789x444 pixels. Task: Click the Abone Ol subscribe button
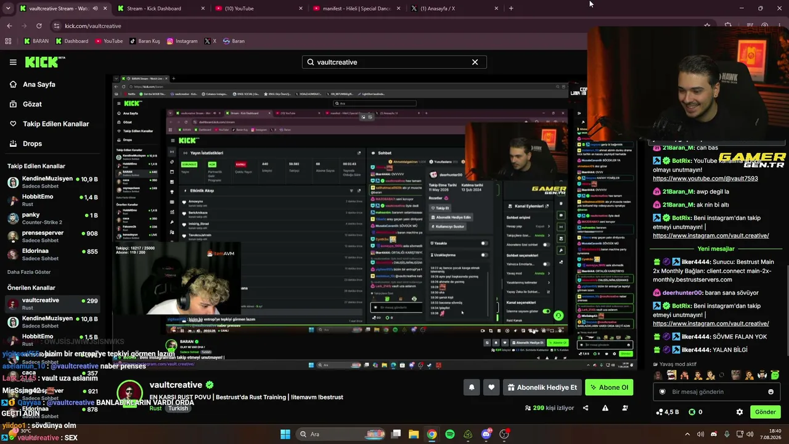tap(609, 387)
